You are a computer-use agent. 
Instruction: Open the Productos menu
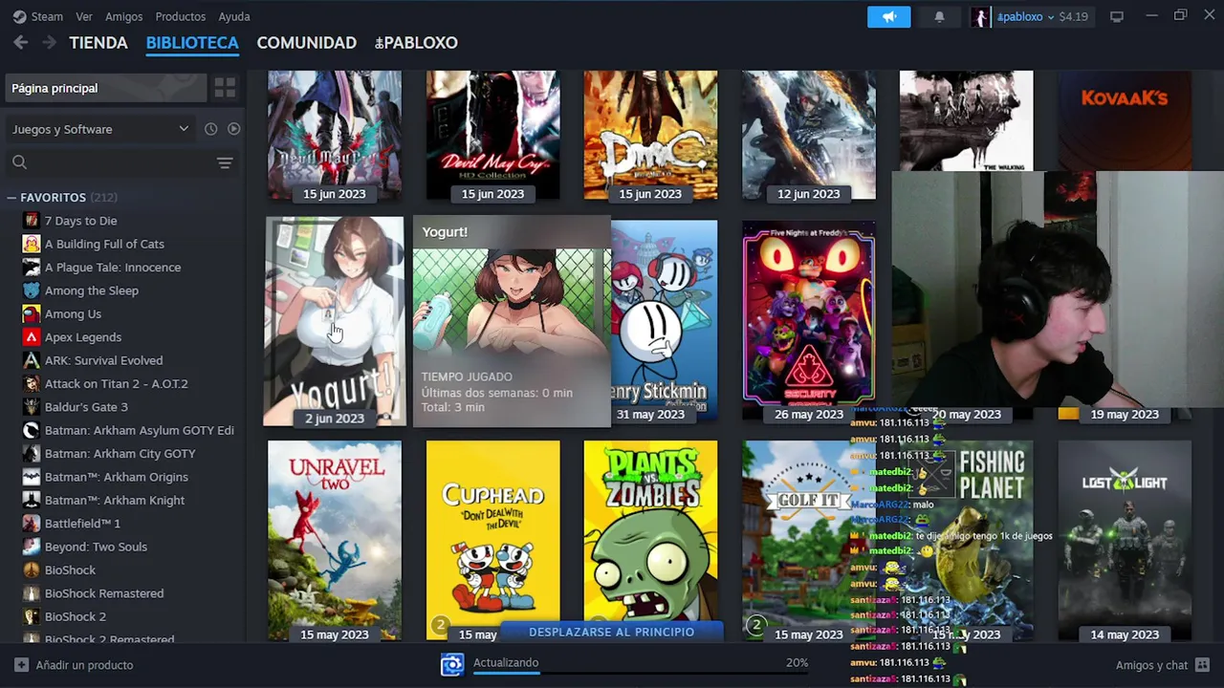(180, 16)
